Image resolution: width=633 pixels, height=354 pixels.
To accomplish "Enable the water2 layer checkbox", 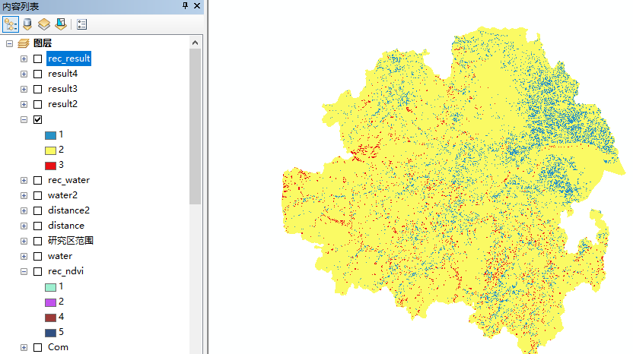I will click(x=37, y=195).
